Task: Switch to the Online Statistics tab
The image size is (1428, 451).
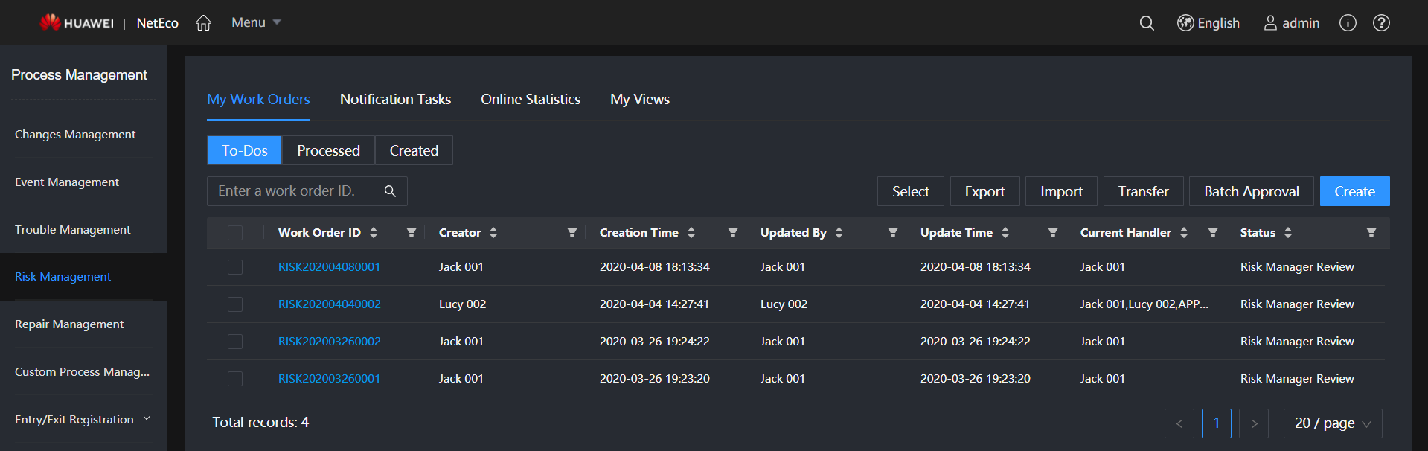Action: [531, 100]
